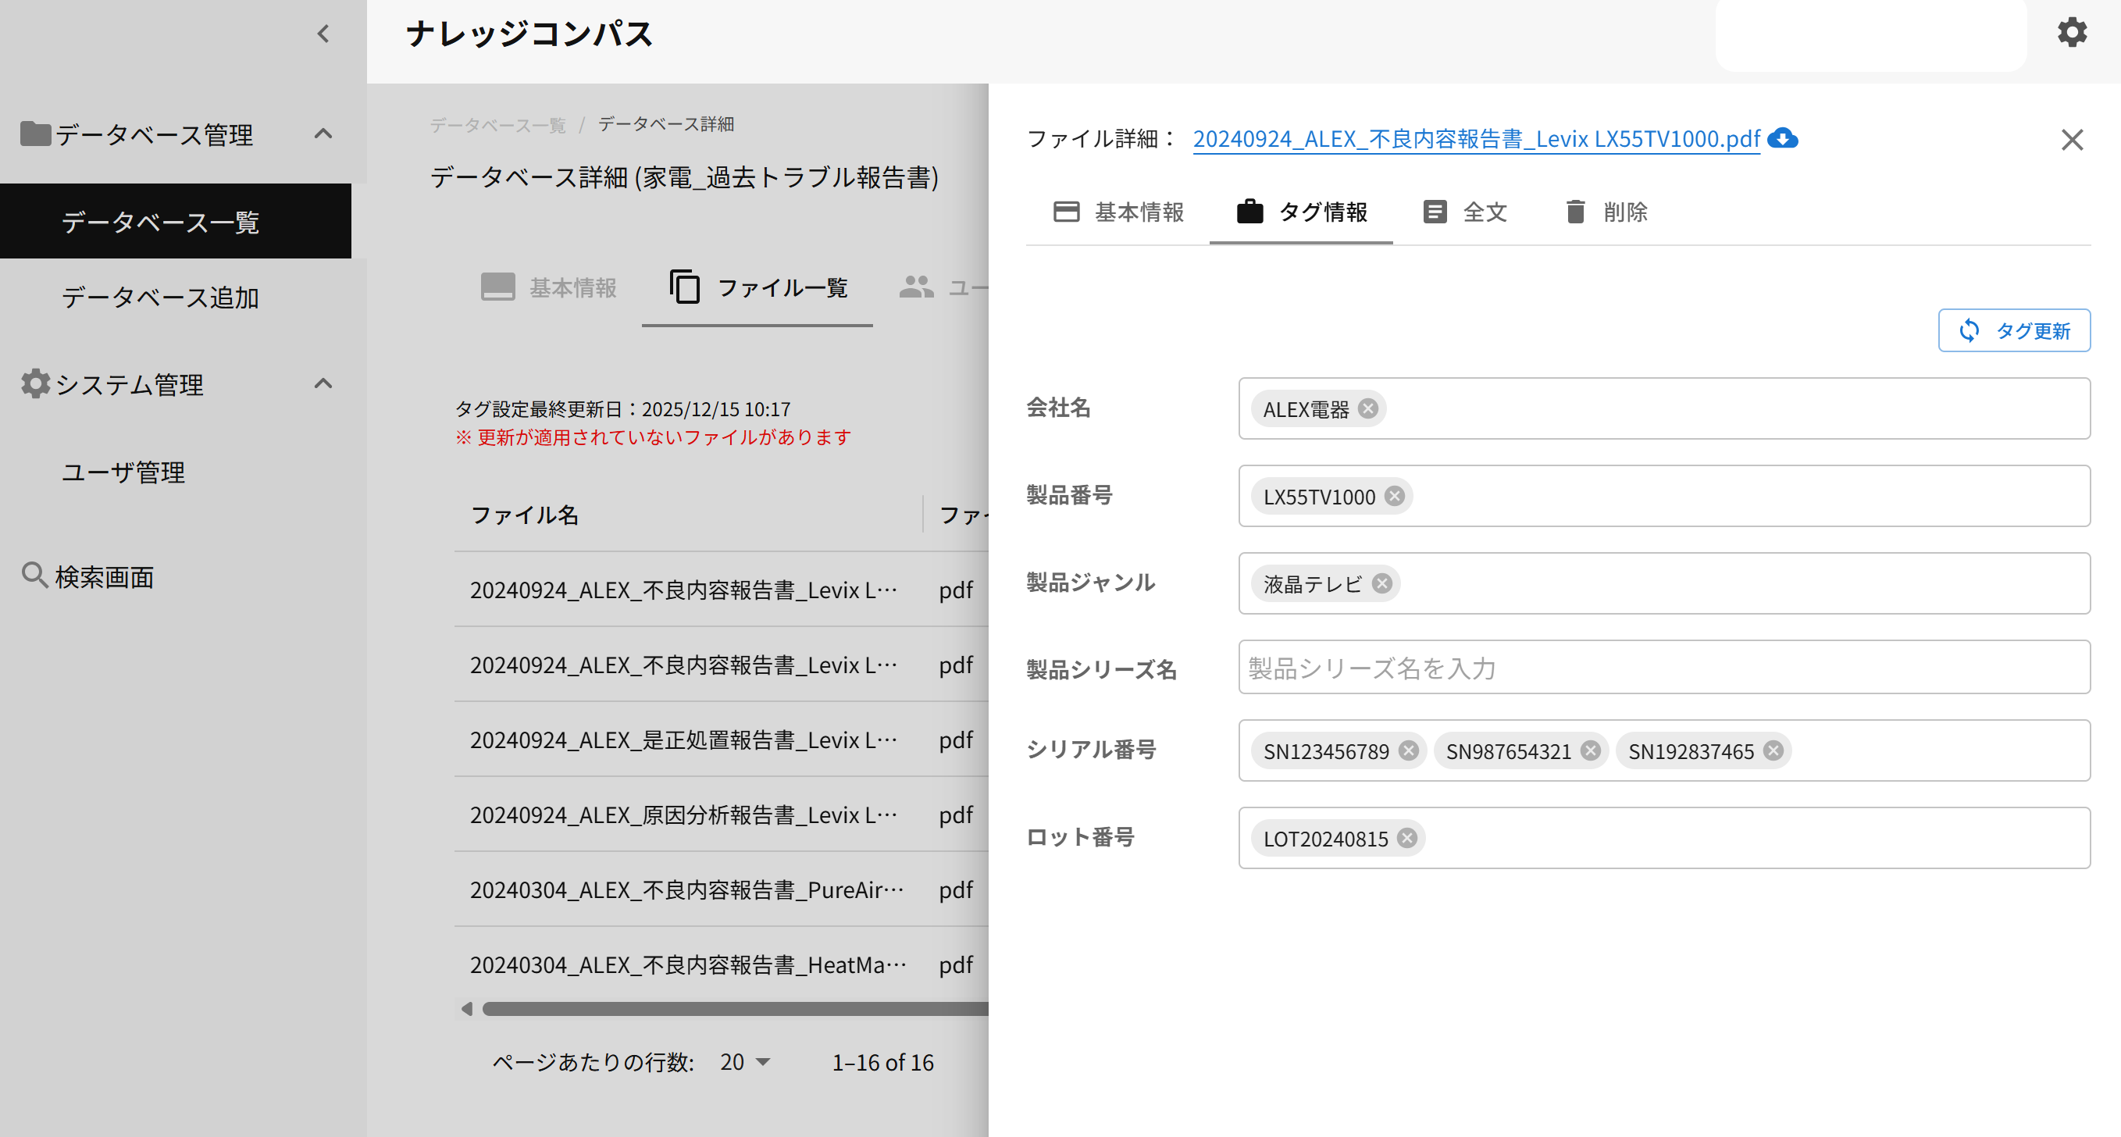Close the file detail panel

tap(2072, 139)
